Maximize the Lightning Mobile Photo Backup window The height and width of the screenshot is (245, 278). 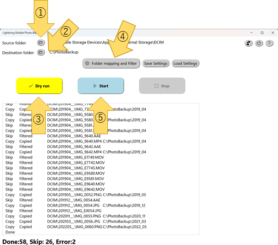click(x=262, y=33)
